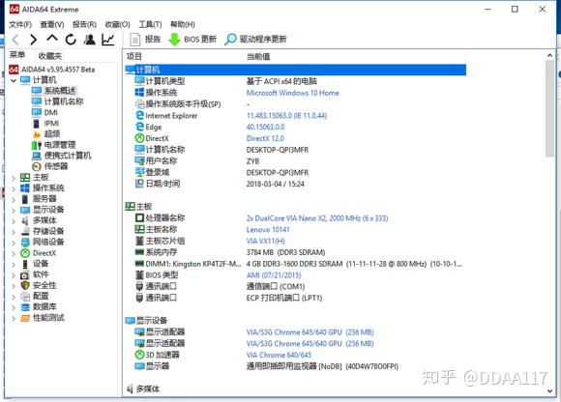Image resolution: width=561 pixels, height=402 pixels.
Task: Expand the 多媒体 tree node
Action: [x=14, y=221]
